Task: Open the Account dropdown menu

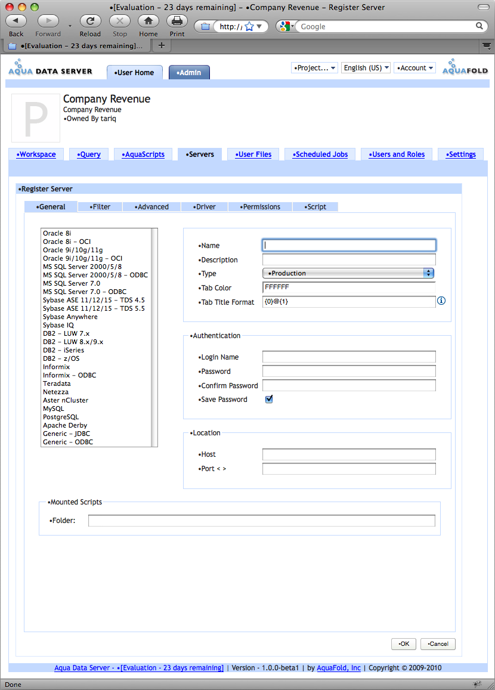Action: click(415, 68)
